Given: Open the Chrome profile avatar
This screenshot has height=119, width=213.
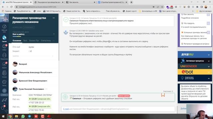Looking at the screenshot, I should (x=206, y=7).
